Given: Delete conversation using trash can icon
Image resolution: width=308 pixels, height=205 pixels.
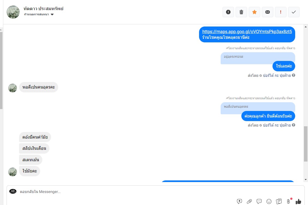Looking at the screenshot, I should [241, 12].
